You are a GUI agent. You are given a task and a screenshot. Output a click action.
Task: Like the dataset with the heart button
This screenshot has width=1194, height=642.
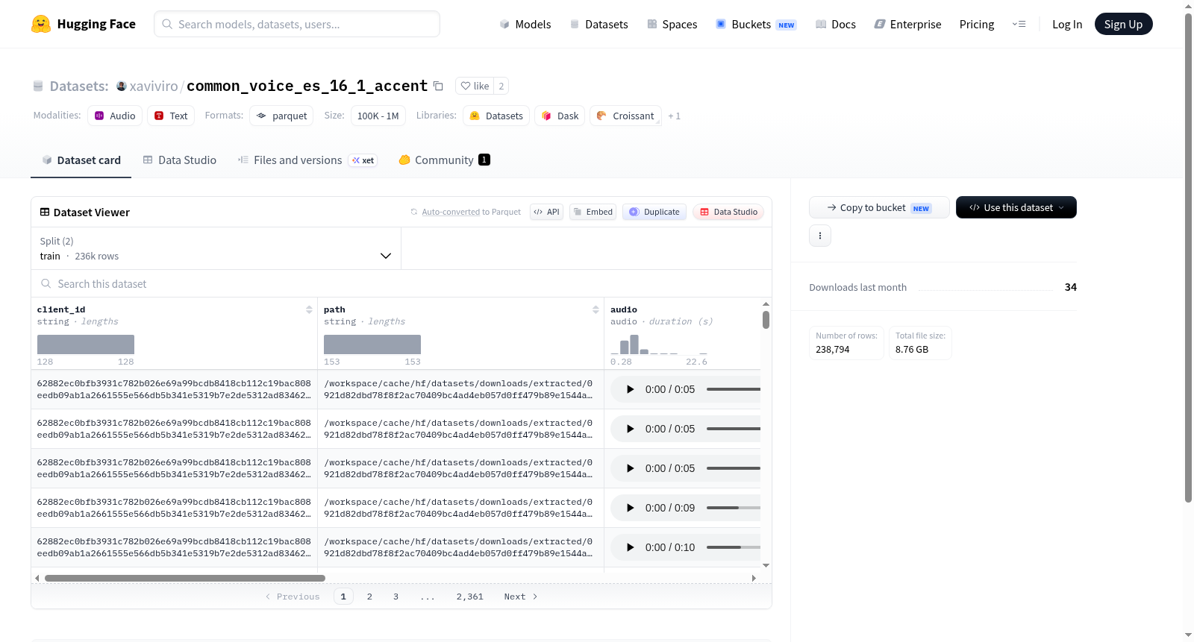click(475, 86)
